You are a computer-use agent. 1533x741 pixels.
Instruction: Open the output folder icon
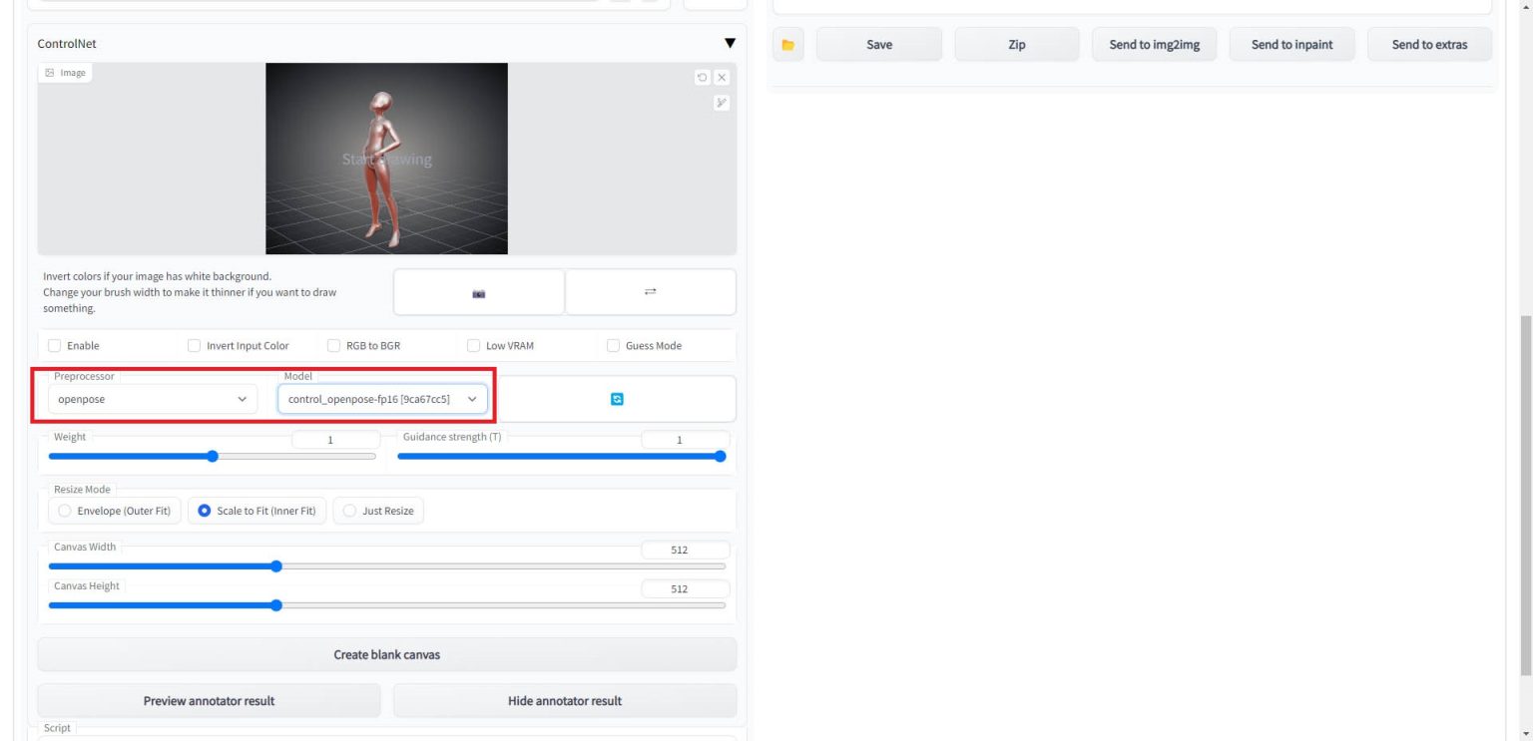(x=787, y=45)
